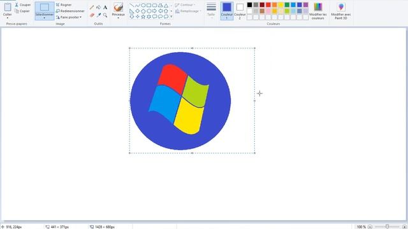The width and height of the screenshot is (408, 229).
Task: Choose the Right arrow shape
Action: coord(154,11)
